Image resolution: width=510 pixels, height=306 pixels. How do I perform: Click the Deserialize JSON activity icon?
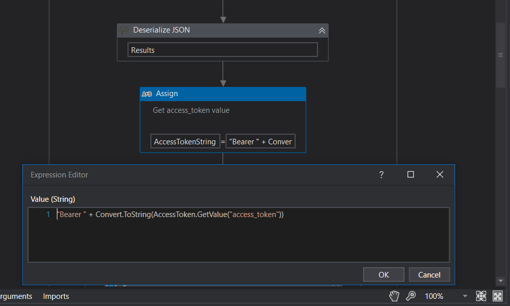124,30
